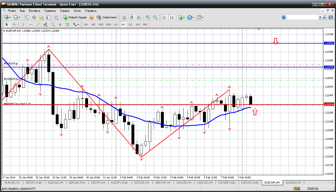The height and width of the screenshot is (192, 336).
Task: Open the Вставка menu
Action: point(34,11)
